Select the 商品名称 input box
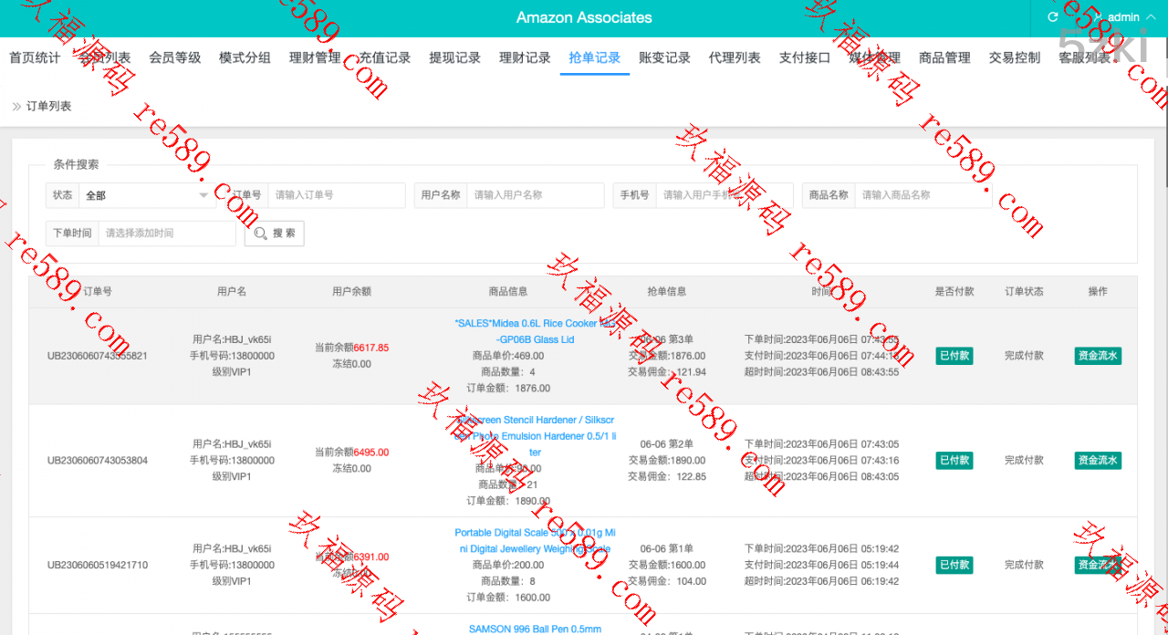The height and width of the screenshot is (635, 1168). (x=922, y=195)
